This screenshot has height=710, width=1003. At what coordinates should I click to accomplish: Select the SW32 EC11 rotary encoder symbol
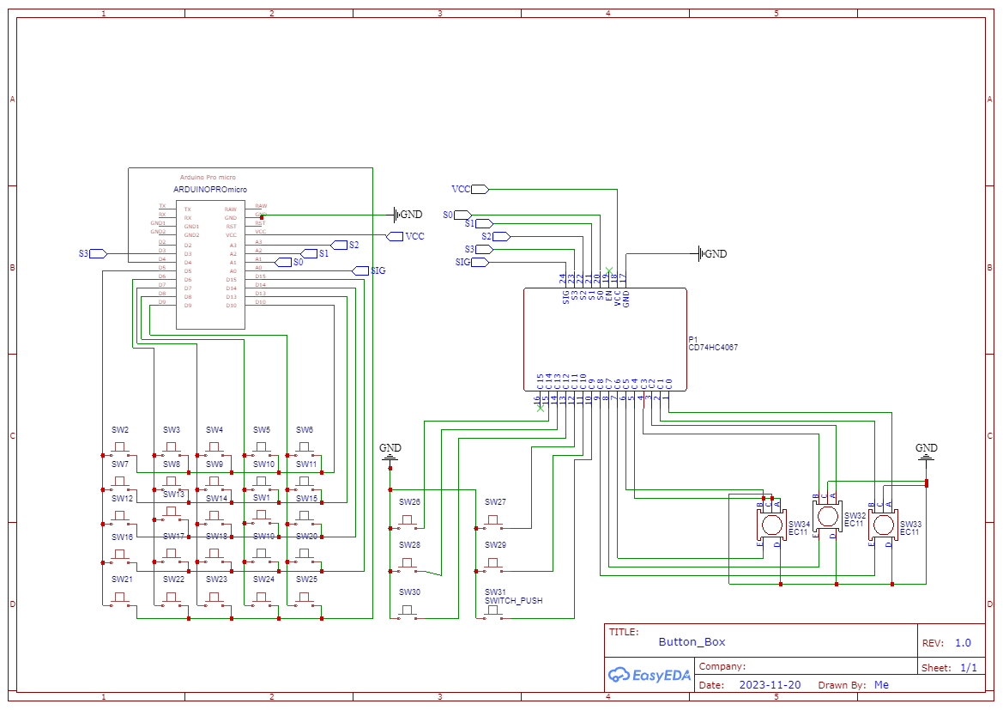tap(827, 515)
